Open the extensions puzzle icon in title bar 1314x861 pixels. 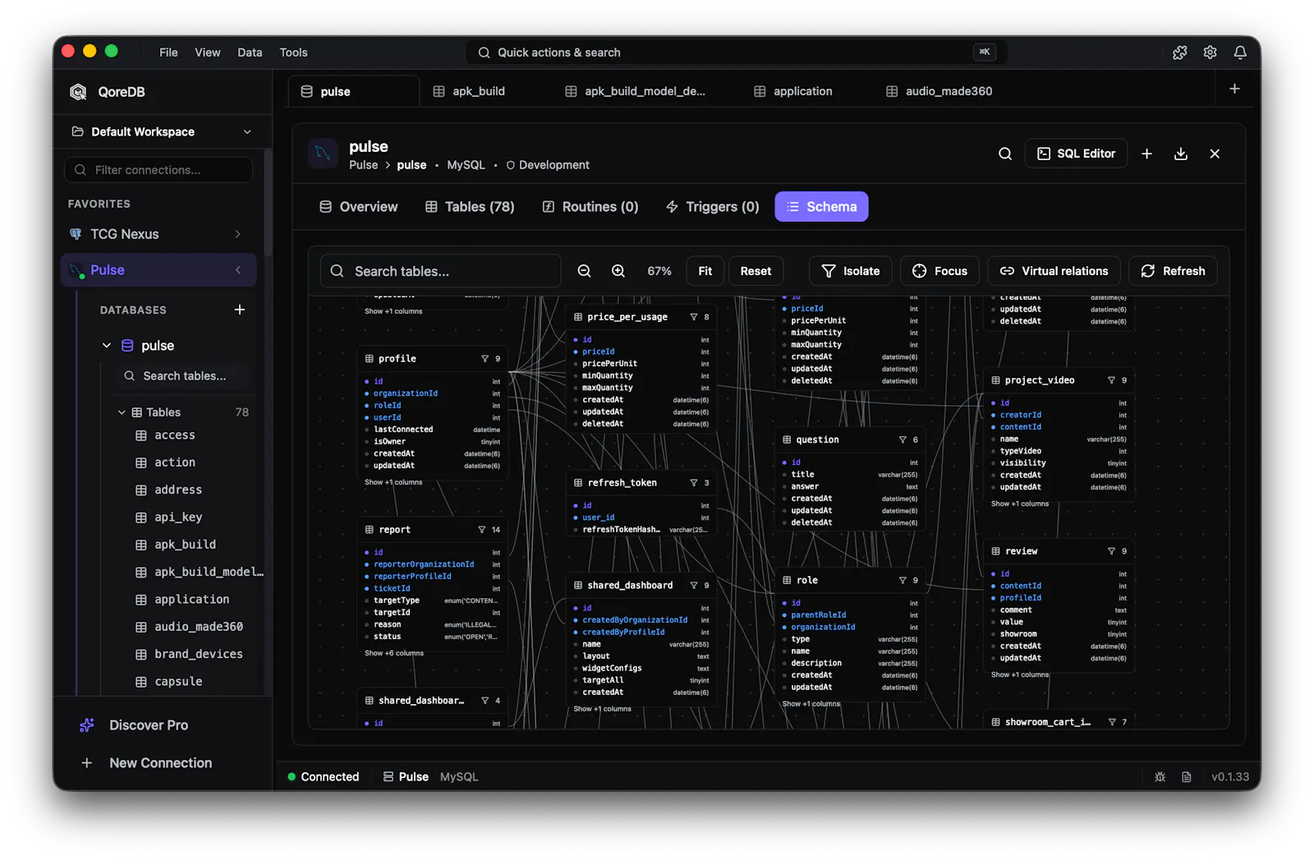1179,53
